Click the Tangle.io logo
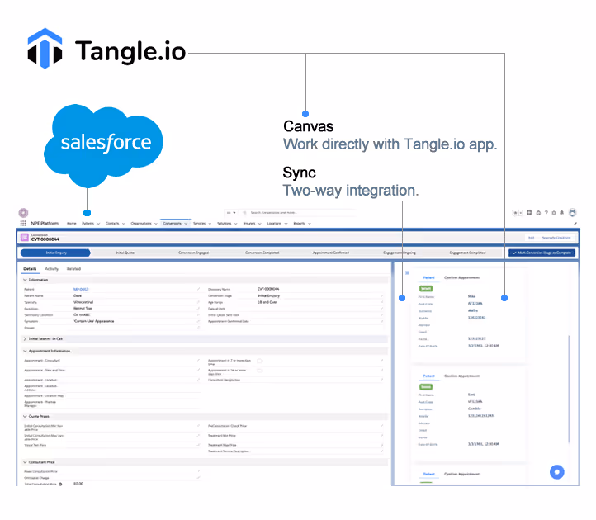Screen dimensions: 596x520 [106, 50]
